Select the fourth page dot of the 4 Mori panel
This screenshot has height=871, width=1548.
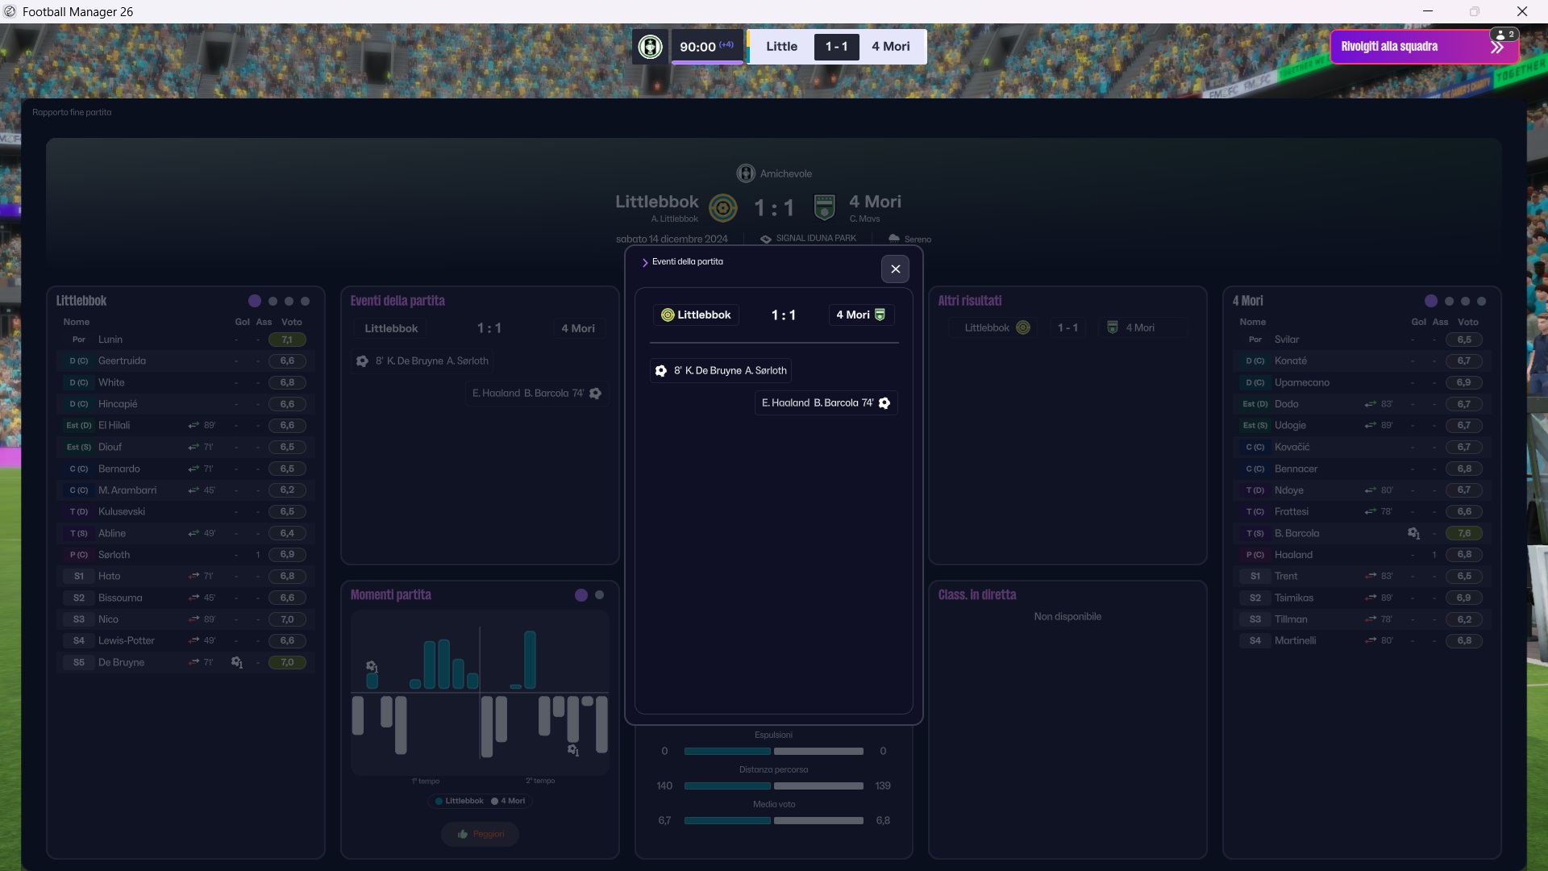point(1481,301)
